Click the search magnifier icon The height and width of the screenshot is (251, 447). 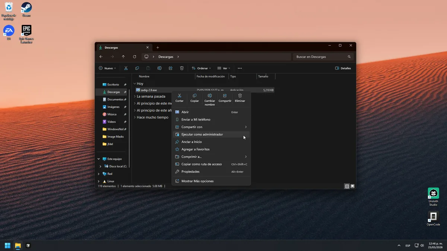tap(349, 57)
